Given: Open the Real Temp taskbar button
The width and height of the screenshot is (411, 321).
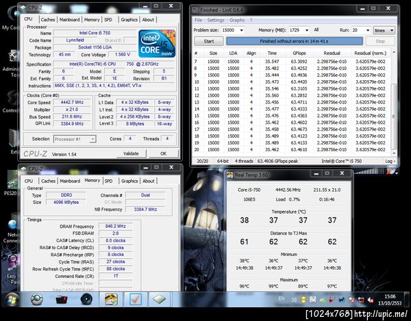Looking at the screenshot, I should pyautogui.click(x=110, y=299).
